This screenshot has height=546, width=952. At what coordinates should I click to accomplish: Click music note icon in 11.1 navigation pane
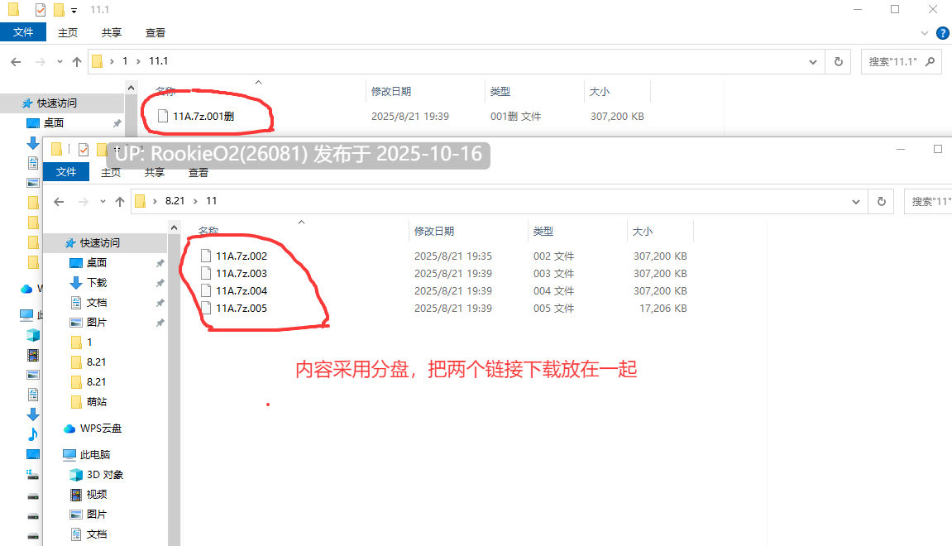point(33,434)
